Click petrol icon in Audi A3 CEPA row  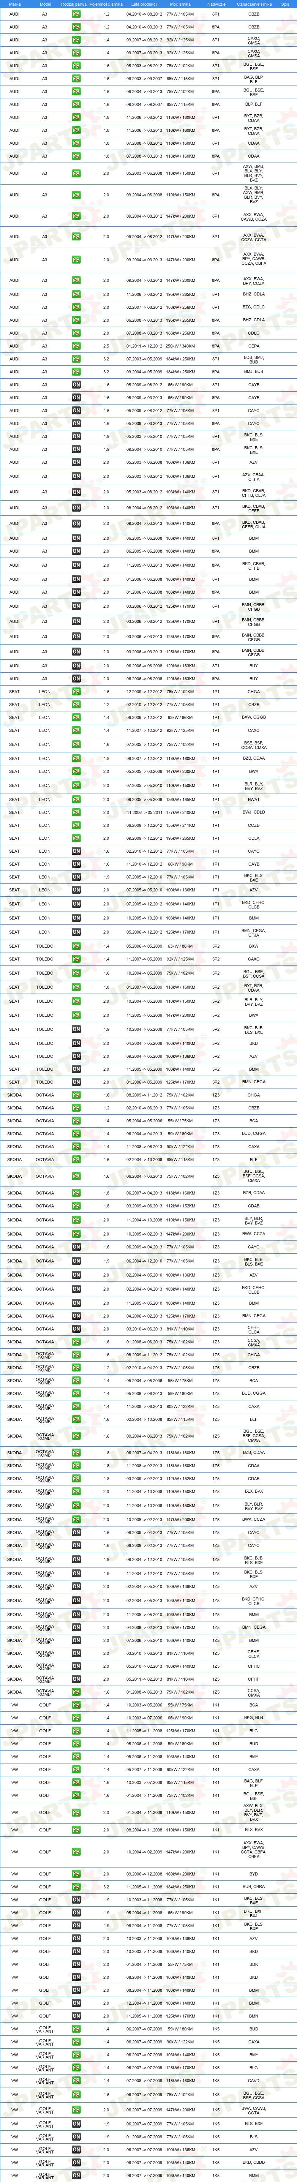pyautogui.click(x=76, y=346)
